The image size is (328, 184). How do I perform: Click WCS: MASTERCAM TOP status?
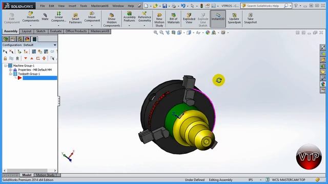coord(289,180)
